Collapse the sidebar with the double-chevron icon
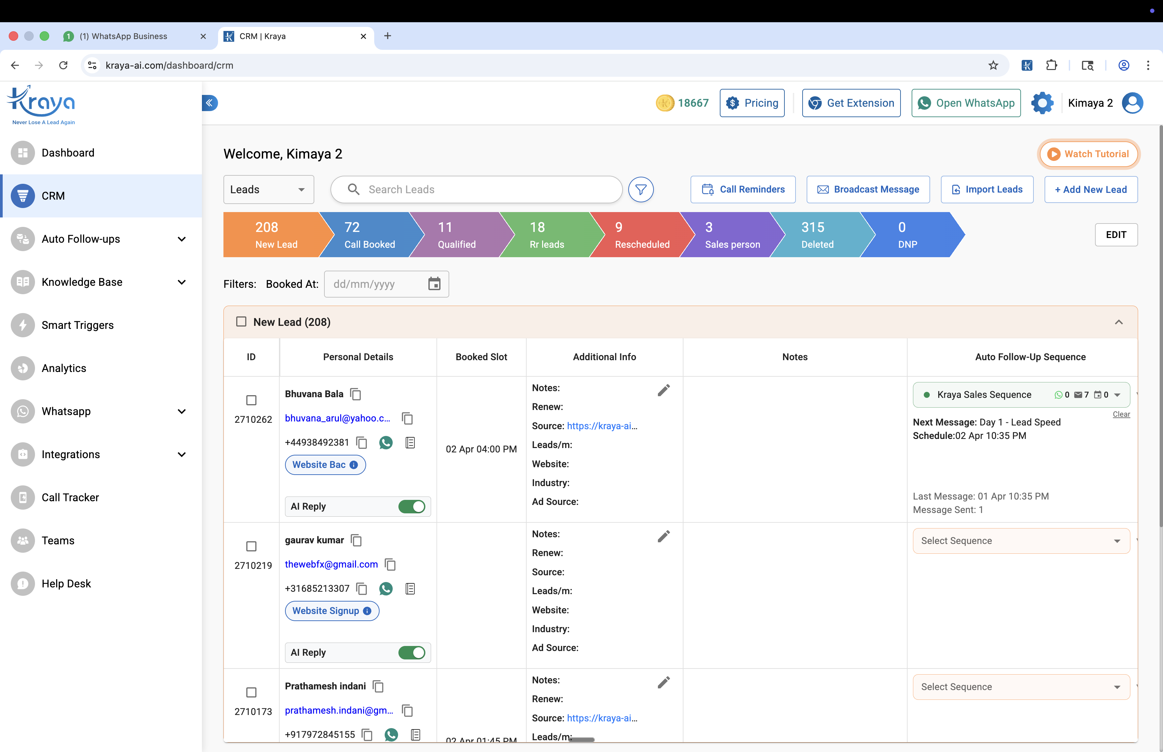Viewport: 1163px width, 752px height. point(209,103)
